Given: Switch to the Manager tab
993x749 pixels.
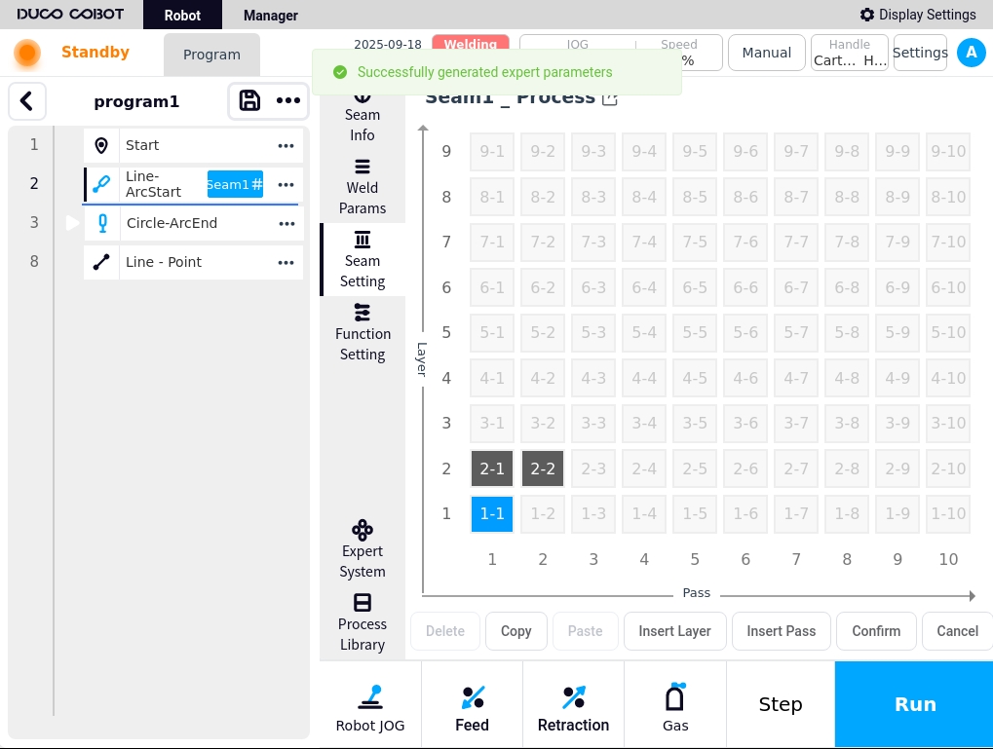Looking at the screenshot, I should 271,16.
